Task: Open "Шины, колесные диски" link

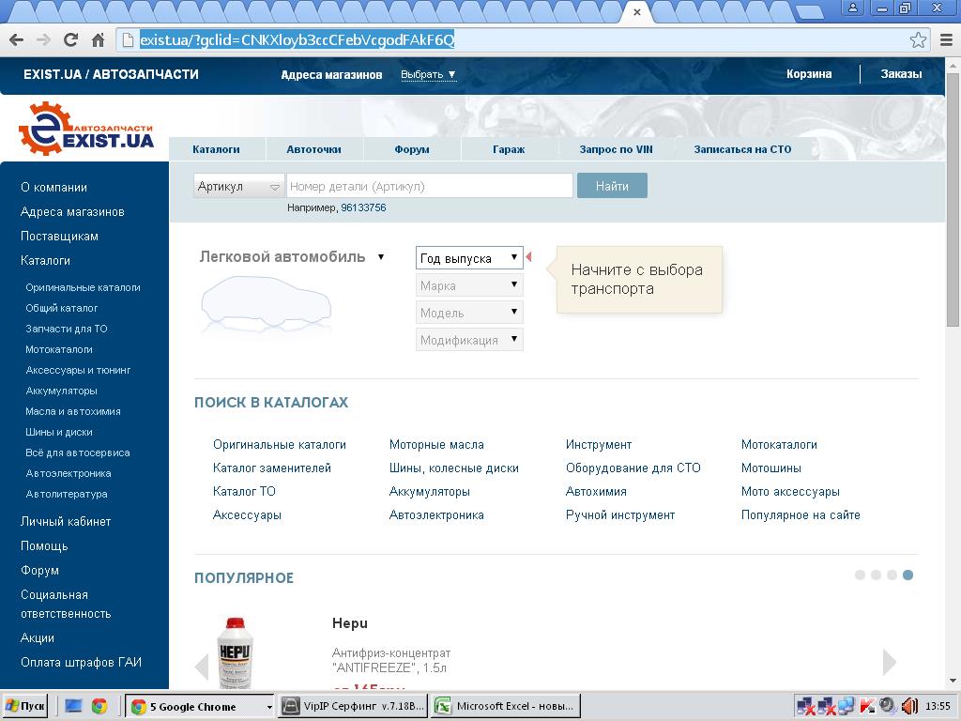Action: pos(454,468)
